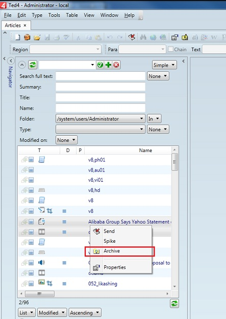This screenshot has height=319, width=226.
Task: Click the green plus add-query icon
Action: (108, 65)
